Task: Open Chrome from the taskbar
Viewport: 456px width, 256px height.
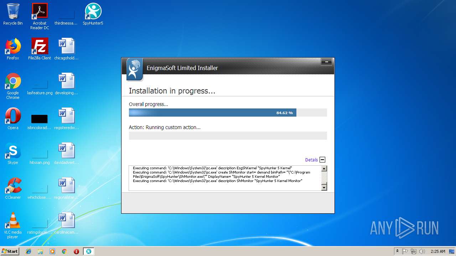Action: pyautogui.click(x=64, y=251)
